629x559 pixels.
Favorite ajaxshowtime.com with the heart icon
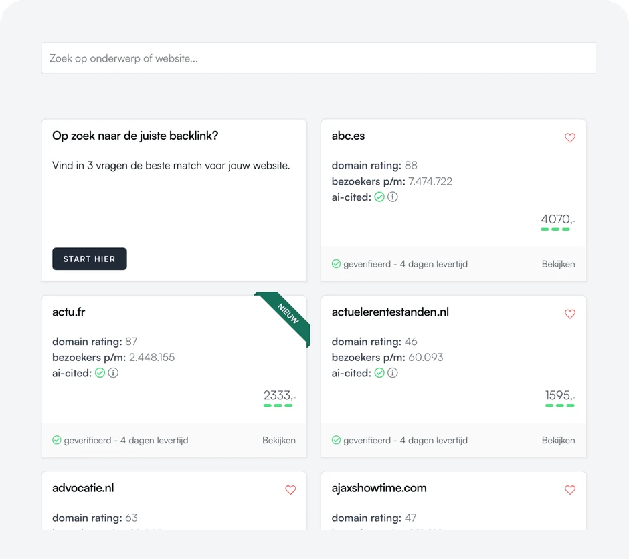(x=570, y=489)
